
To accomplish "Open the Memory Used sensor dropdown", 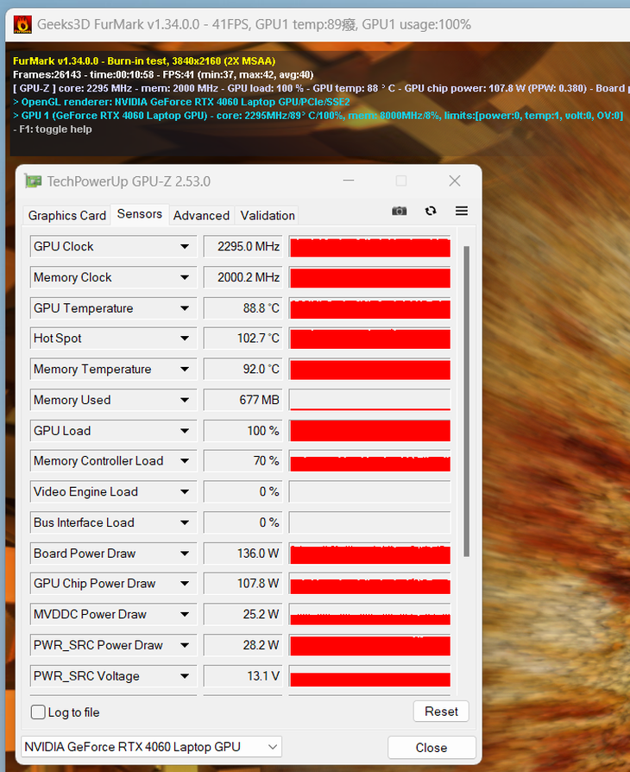I will coord(185,401).
